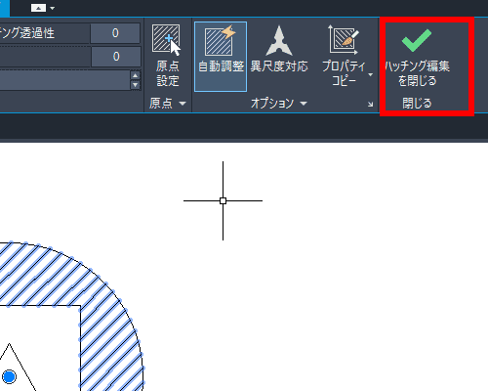Click the spinner down arrow in the ribbon
488x391 pixels.
[x=136, y=85]
